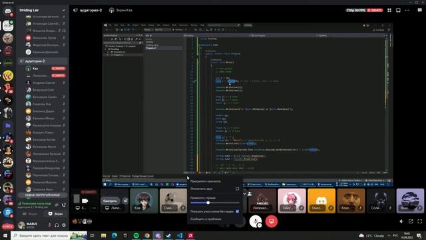
Task: Toggle Отключить звук checkbox
Action: pyautogui.click(x=237, y=189)
